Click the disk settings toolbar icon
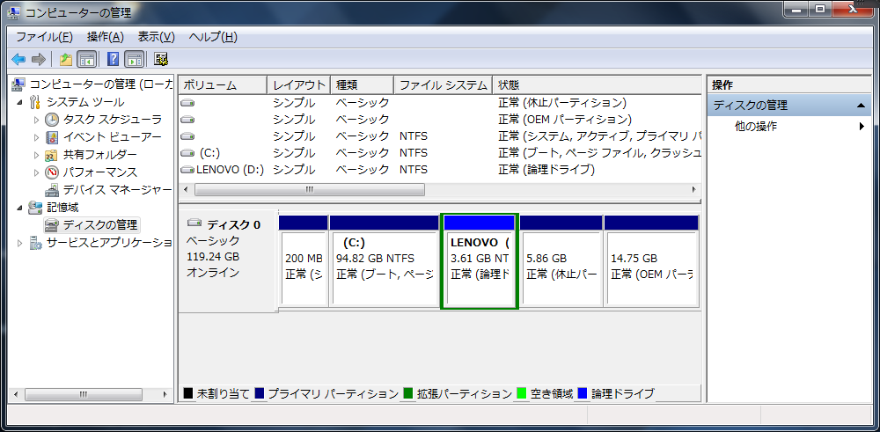880x432 pixels. 161,59
